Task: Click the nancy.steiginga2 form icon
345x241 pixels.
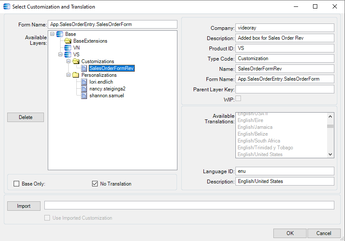Action: point(84,89)
